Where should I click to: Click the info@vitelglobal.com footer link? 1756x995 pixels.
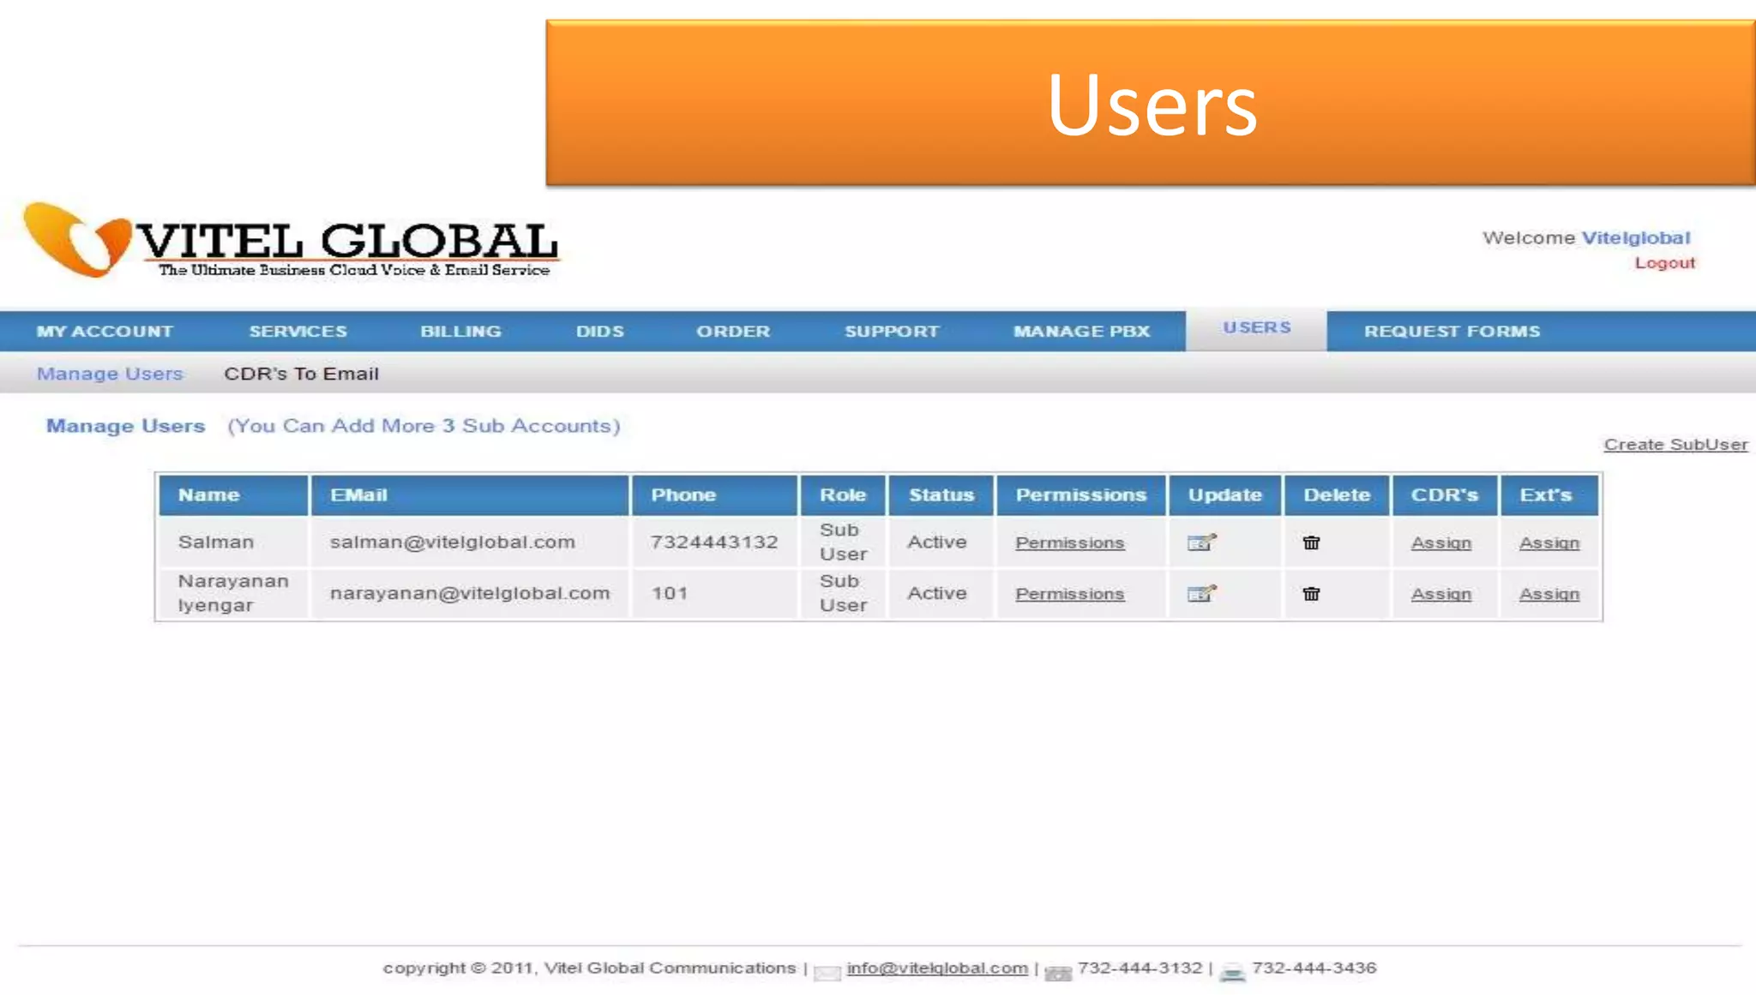tap(937, 968)
